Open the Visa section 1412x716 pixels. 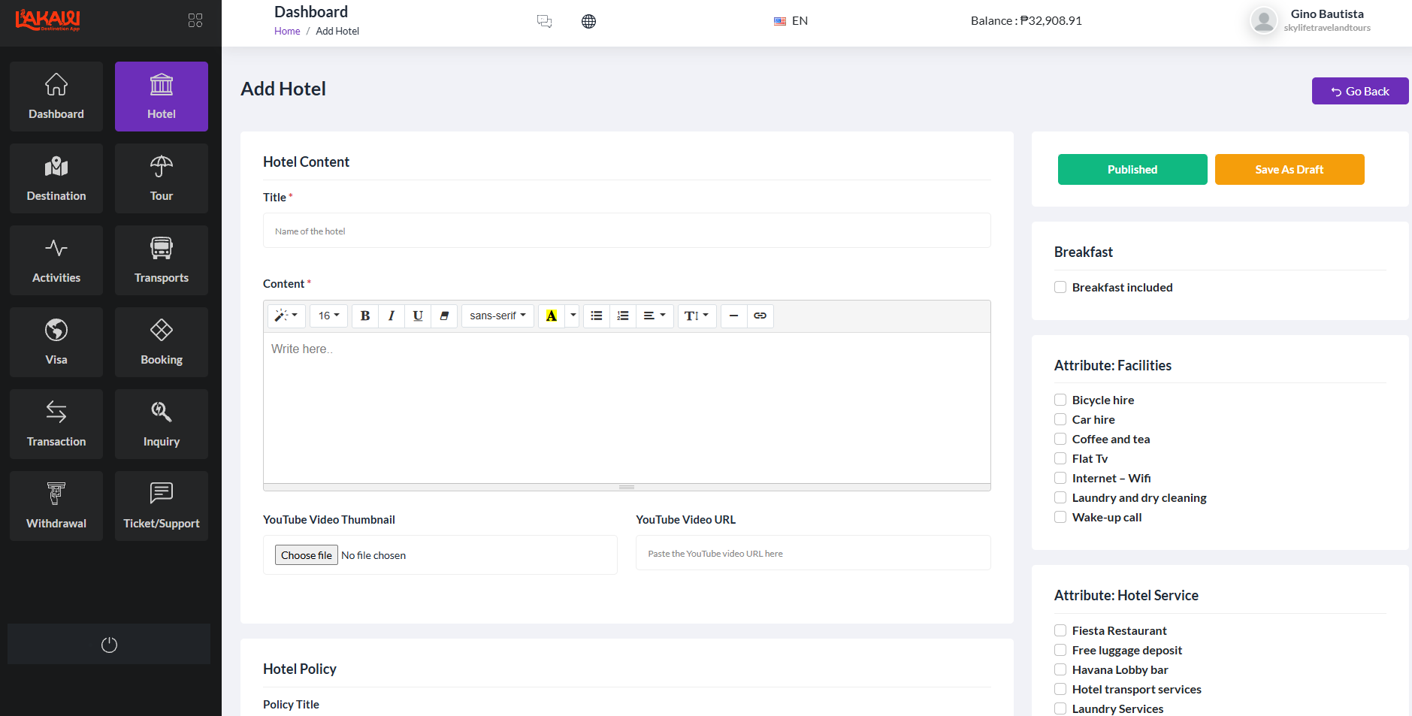click(x=56, y=342)
